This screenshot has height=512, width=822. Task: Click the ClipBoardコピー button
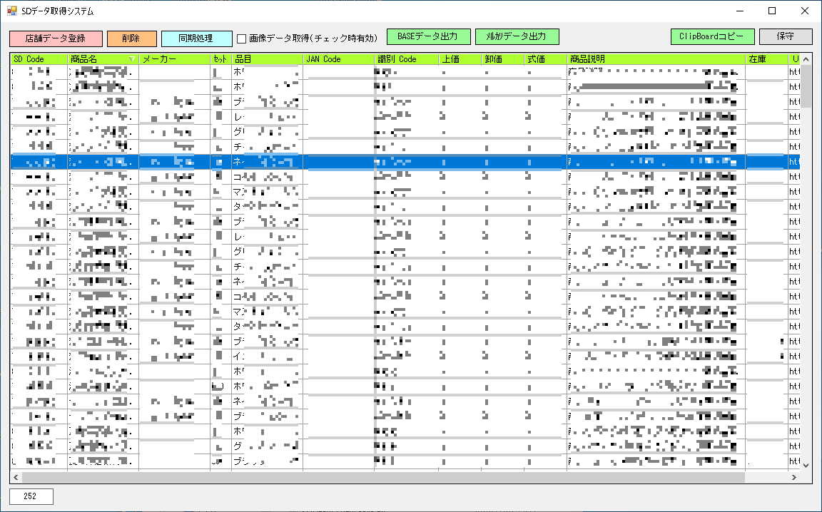point(712,36)
